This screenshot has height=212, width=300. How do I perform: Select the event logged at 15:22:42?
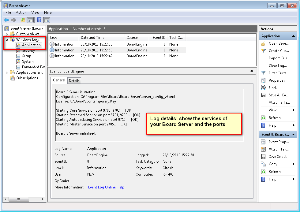(x=117, y=56)
